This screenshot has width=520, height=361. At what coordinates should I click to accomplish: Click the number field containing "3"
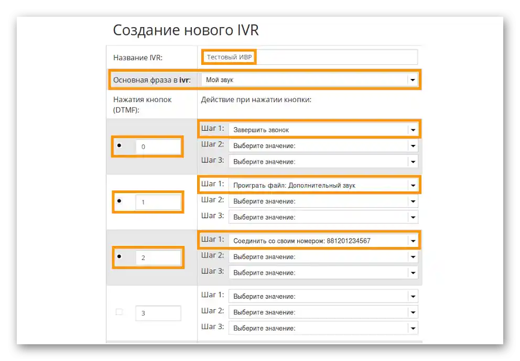pos(158,312)
